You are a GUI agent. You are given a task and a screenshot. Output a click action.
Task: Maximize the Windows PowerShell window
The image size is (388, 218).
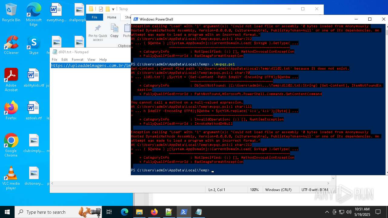pos(370,19)
